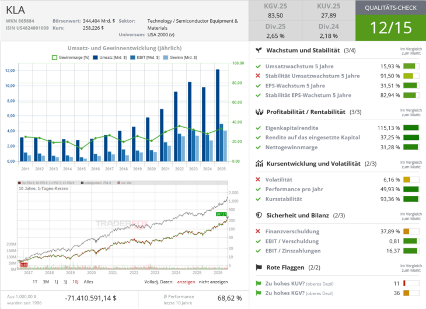The height and width of the screenshot is (309, 426).
Task: Click red X next to Finanzverschuldung
Action: tap(258, 231)
